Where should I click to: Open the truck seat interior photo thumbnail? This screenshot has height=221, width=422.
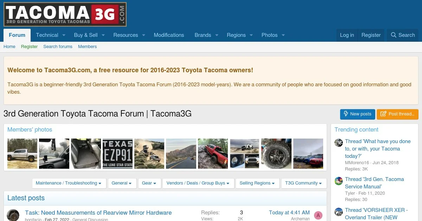(x=86, y=154)
